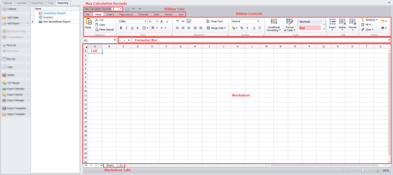This screenshot has width=393, height=175.
Task: Select the Bad cell style
Action: (309, 28)
